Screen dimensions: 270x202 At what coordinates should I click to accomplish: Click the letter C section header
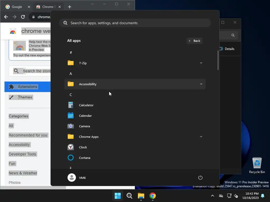[x=71, y=95]
